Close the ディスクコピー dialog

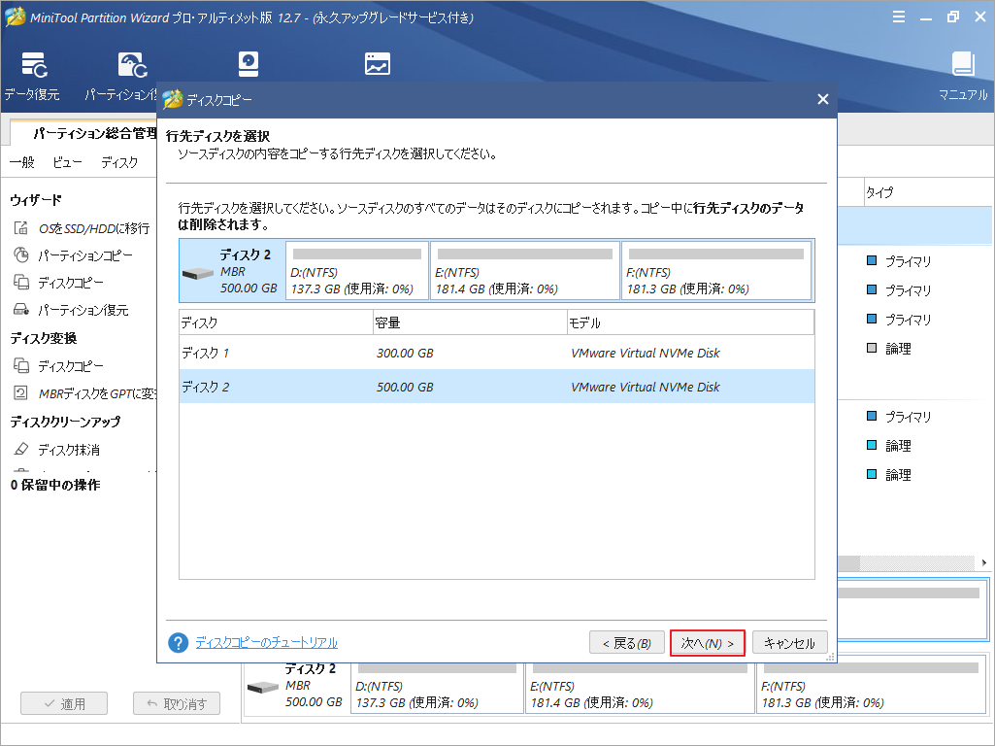click(x=823, y=99)
